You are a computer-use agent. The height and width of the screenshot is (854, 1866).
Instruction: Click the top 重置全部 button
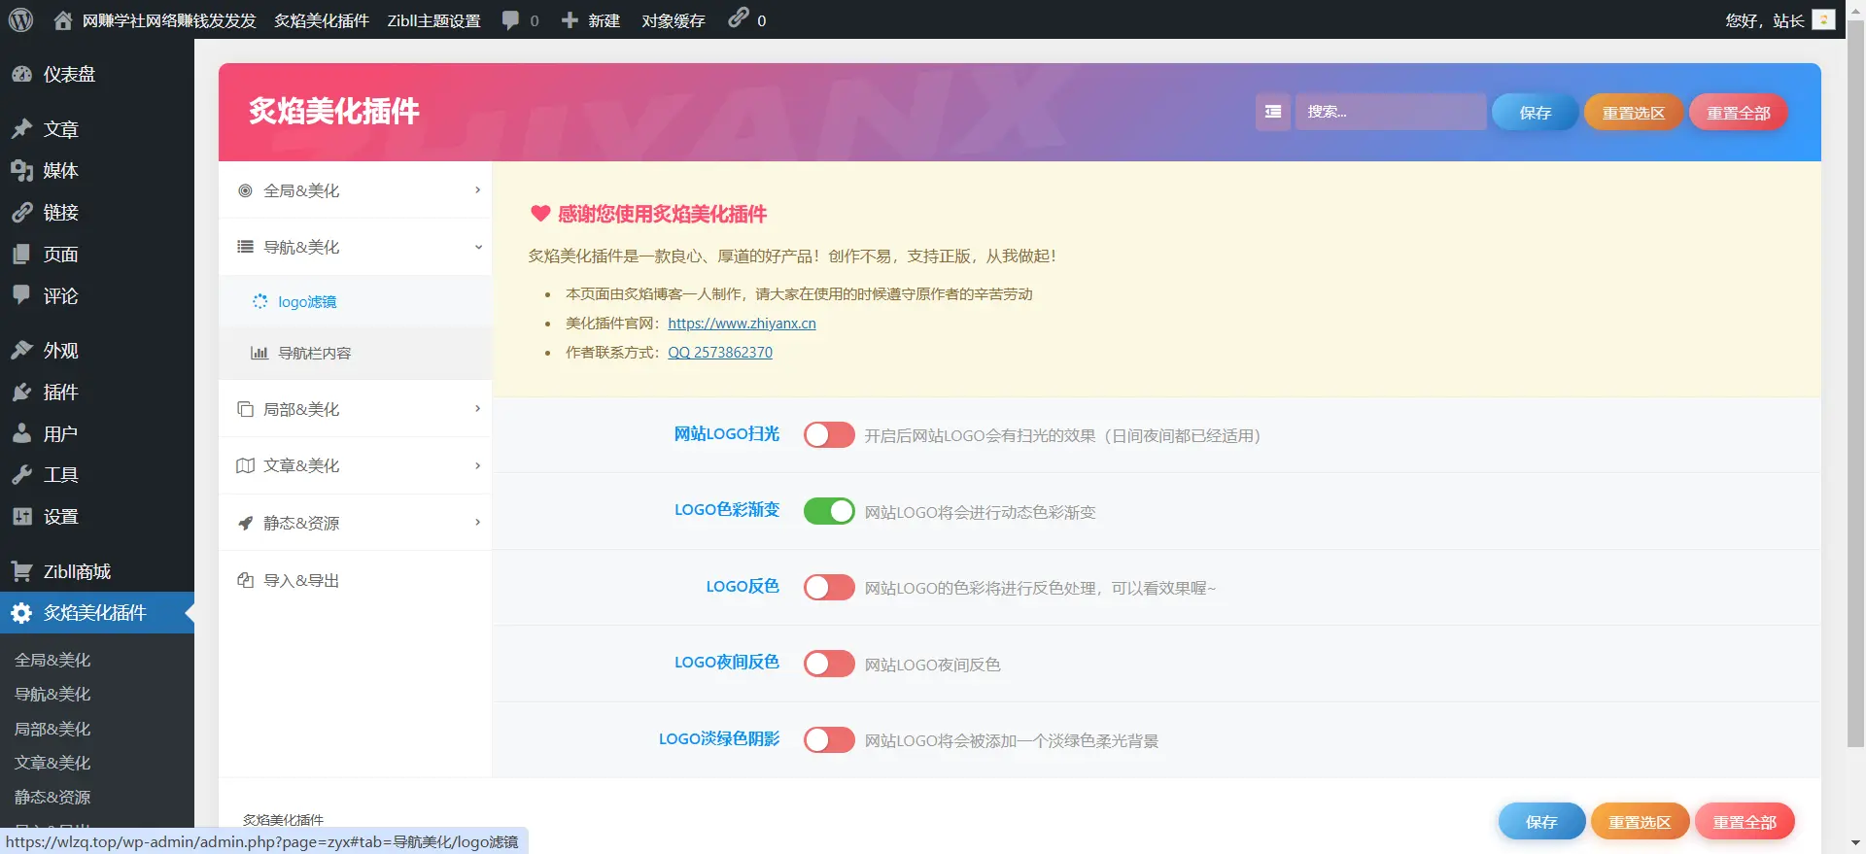pyautogui.click(x=1739, y=113)
